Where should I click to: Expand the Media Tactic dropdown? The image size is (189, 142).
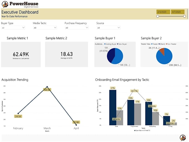(x=45, y=28)
